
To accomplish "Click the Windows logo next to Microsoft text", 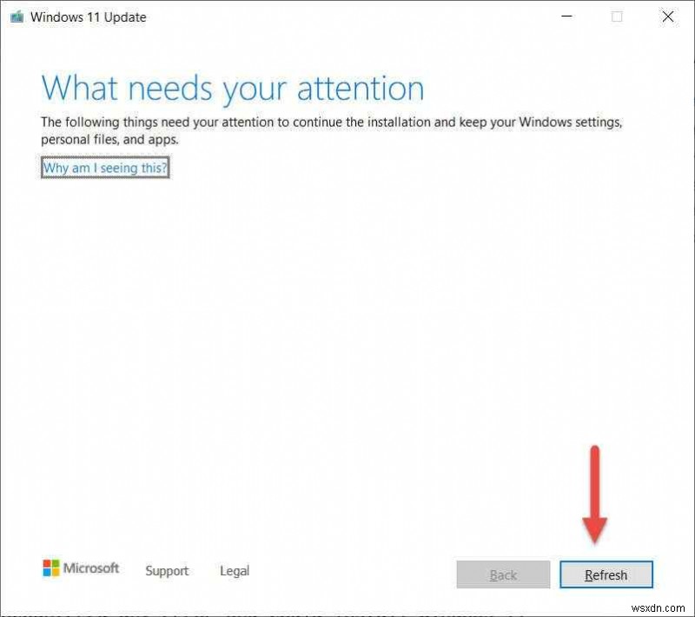I will tap(50, 567).
